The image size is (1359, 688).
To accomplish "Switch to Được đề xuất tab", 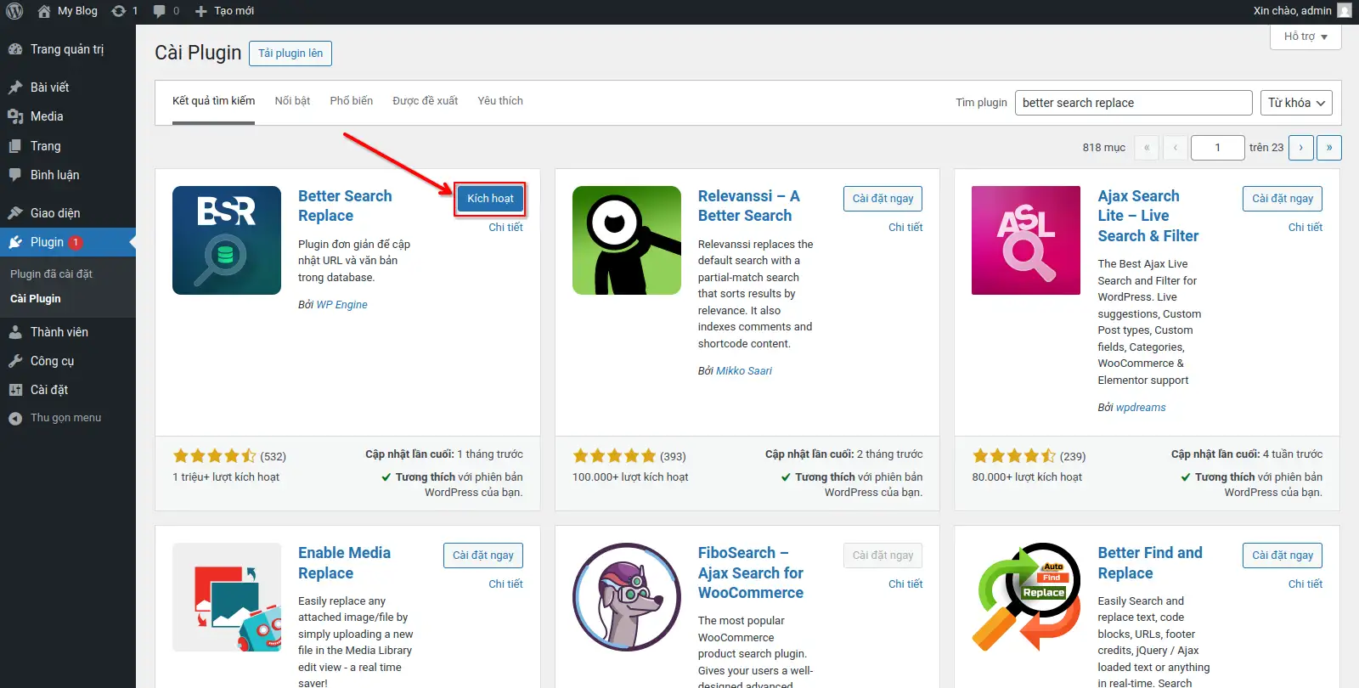I will click(425, 101).
